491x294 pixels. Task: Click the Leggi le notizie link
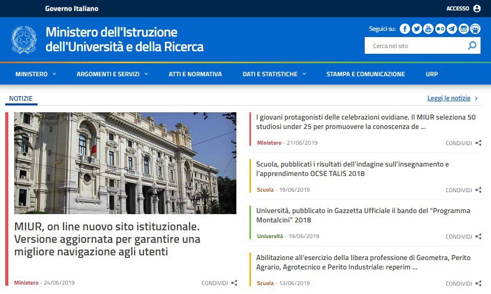(x=449, y=98)
